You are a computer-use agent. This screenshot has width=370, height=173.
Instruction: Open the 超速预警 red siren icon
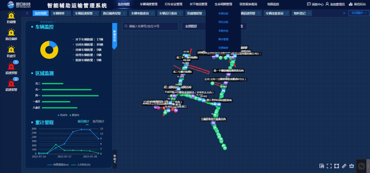11,66
